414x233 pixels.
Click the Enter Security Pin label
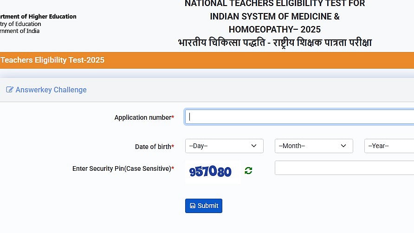tap(122, 169)
